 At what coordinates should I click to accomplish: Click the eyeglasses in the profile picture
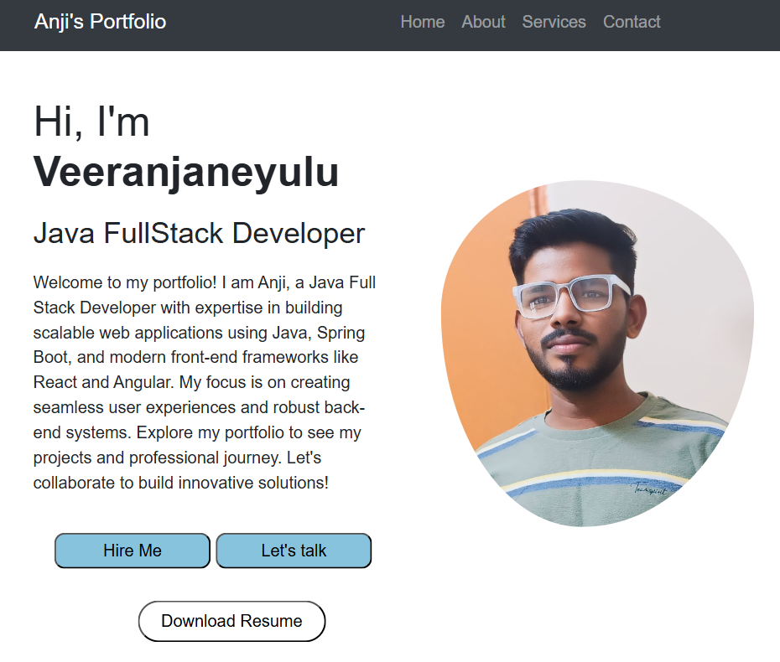pyautogui.click(x=570, y=295)
